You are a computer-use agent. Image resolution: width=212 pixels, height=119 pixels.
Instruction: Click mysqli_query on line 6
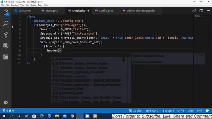click(x=75, y=38)
